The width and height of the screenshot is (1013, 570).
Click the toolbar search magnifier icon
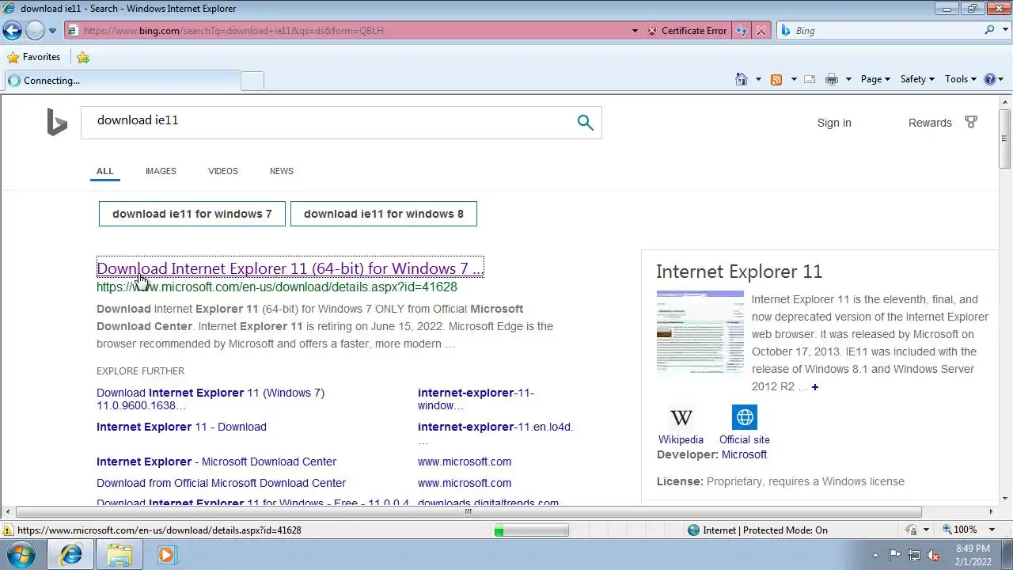989,30
